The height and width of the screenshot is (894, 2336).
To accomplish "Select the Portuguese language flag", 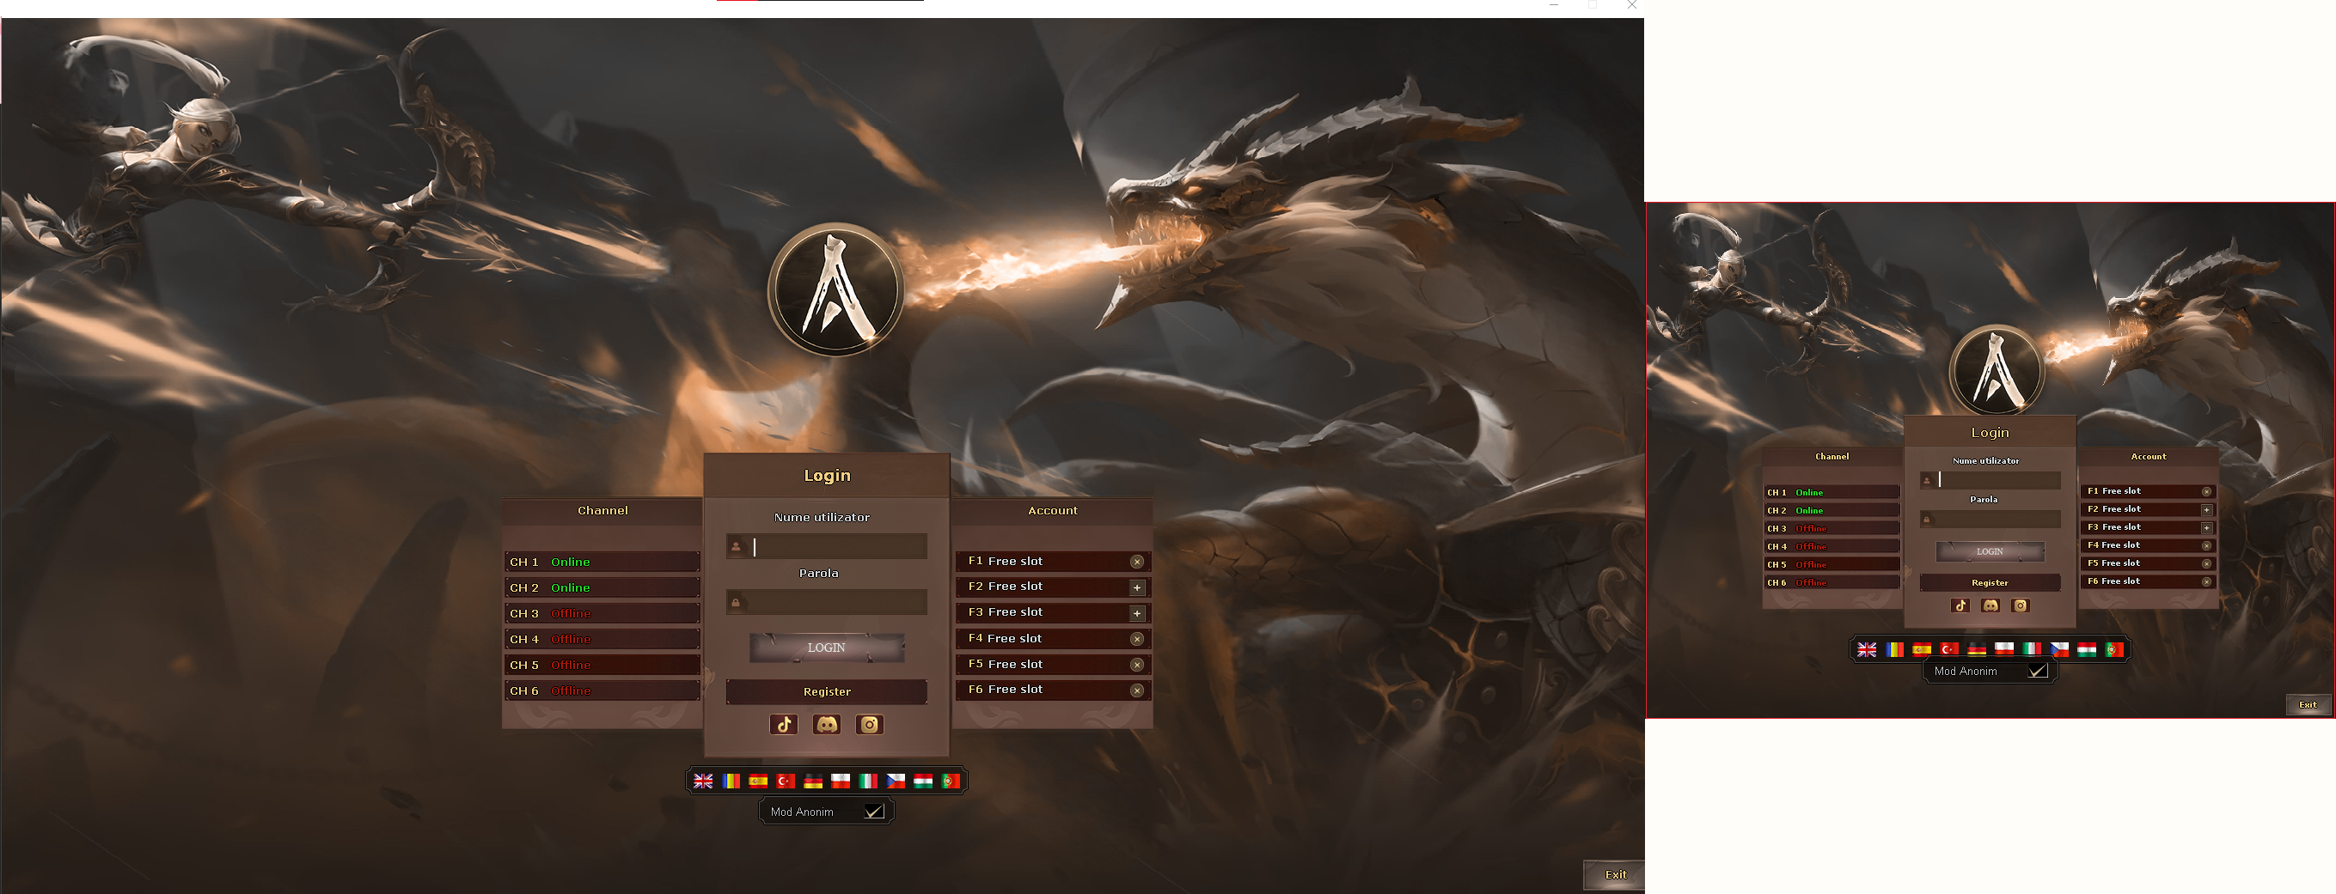I will point(951,781).
